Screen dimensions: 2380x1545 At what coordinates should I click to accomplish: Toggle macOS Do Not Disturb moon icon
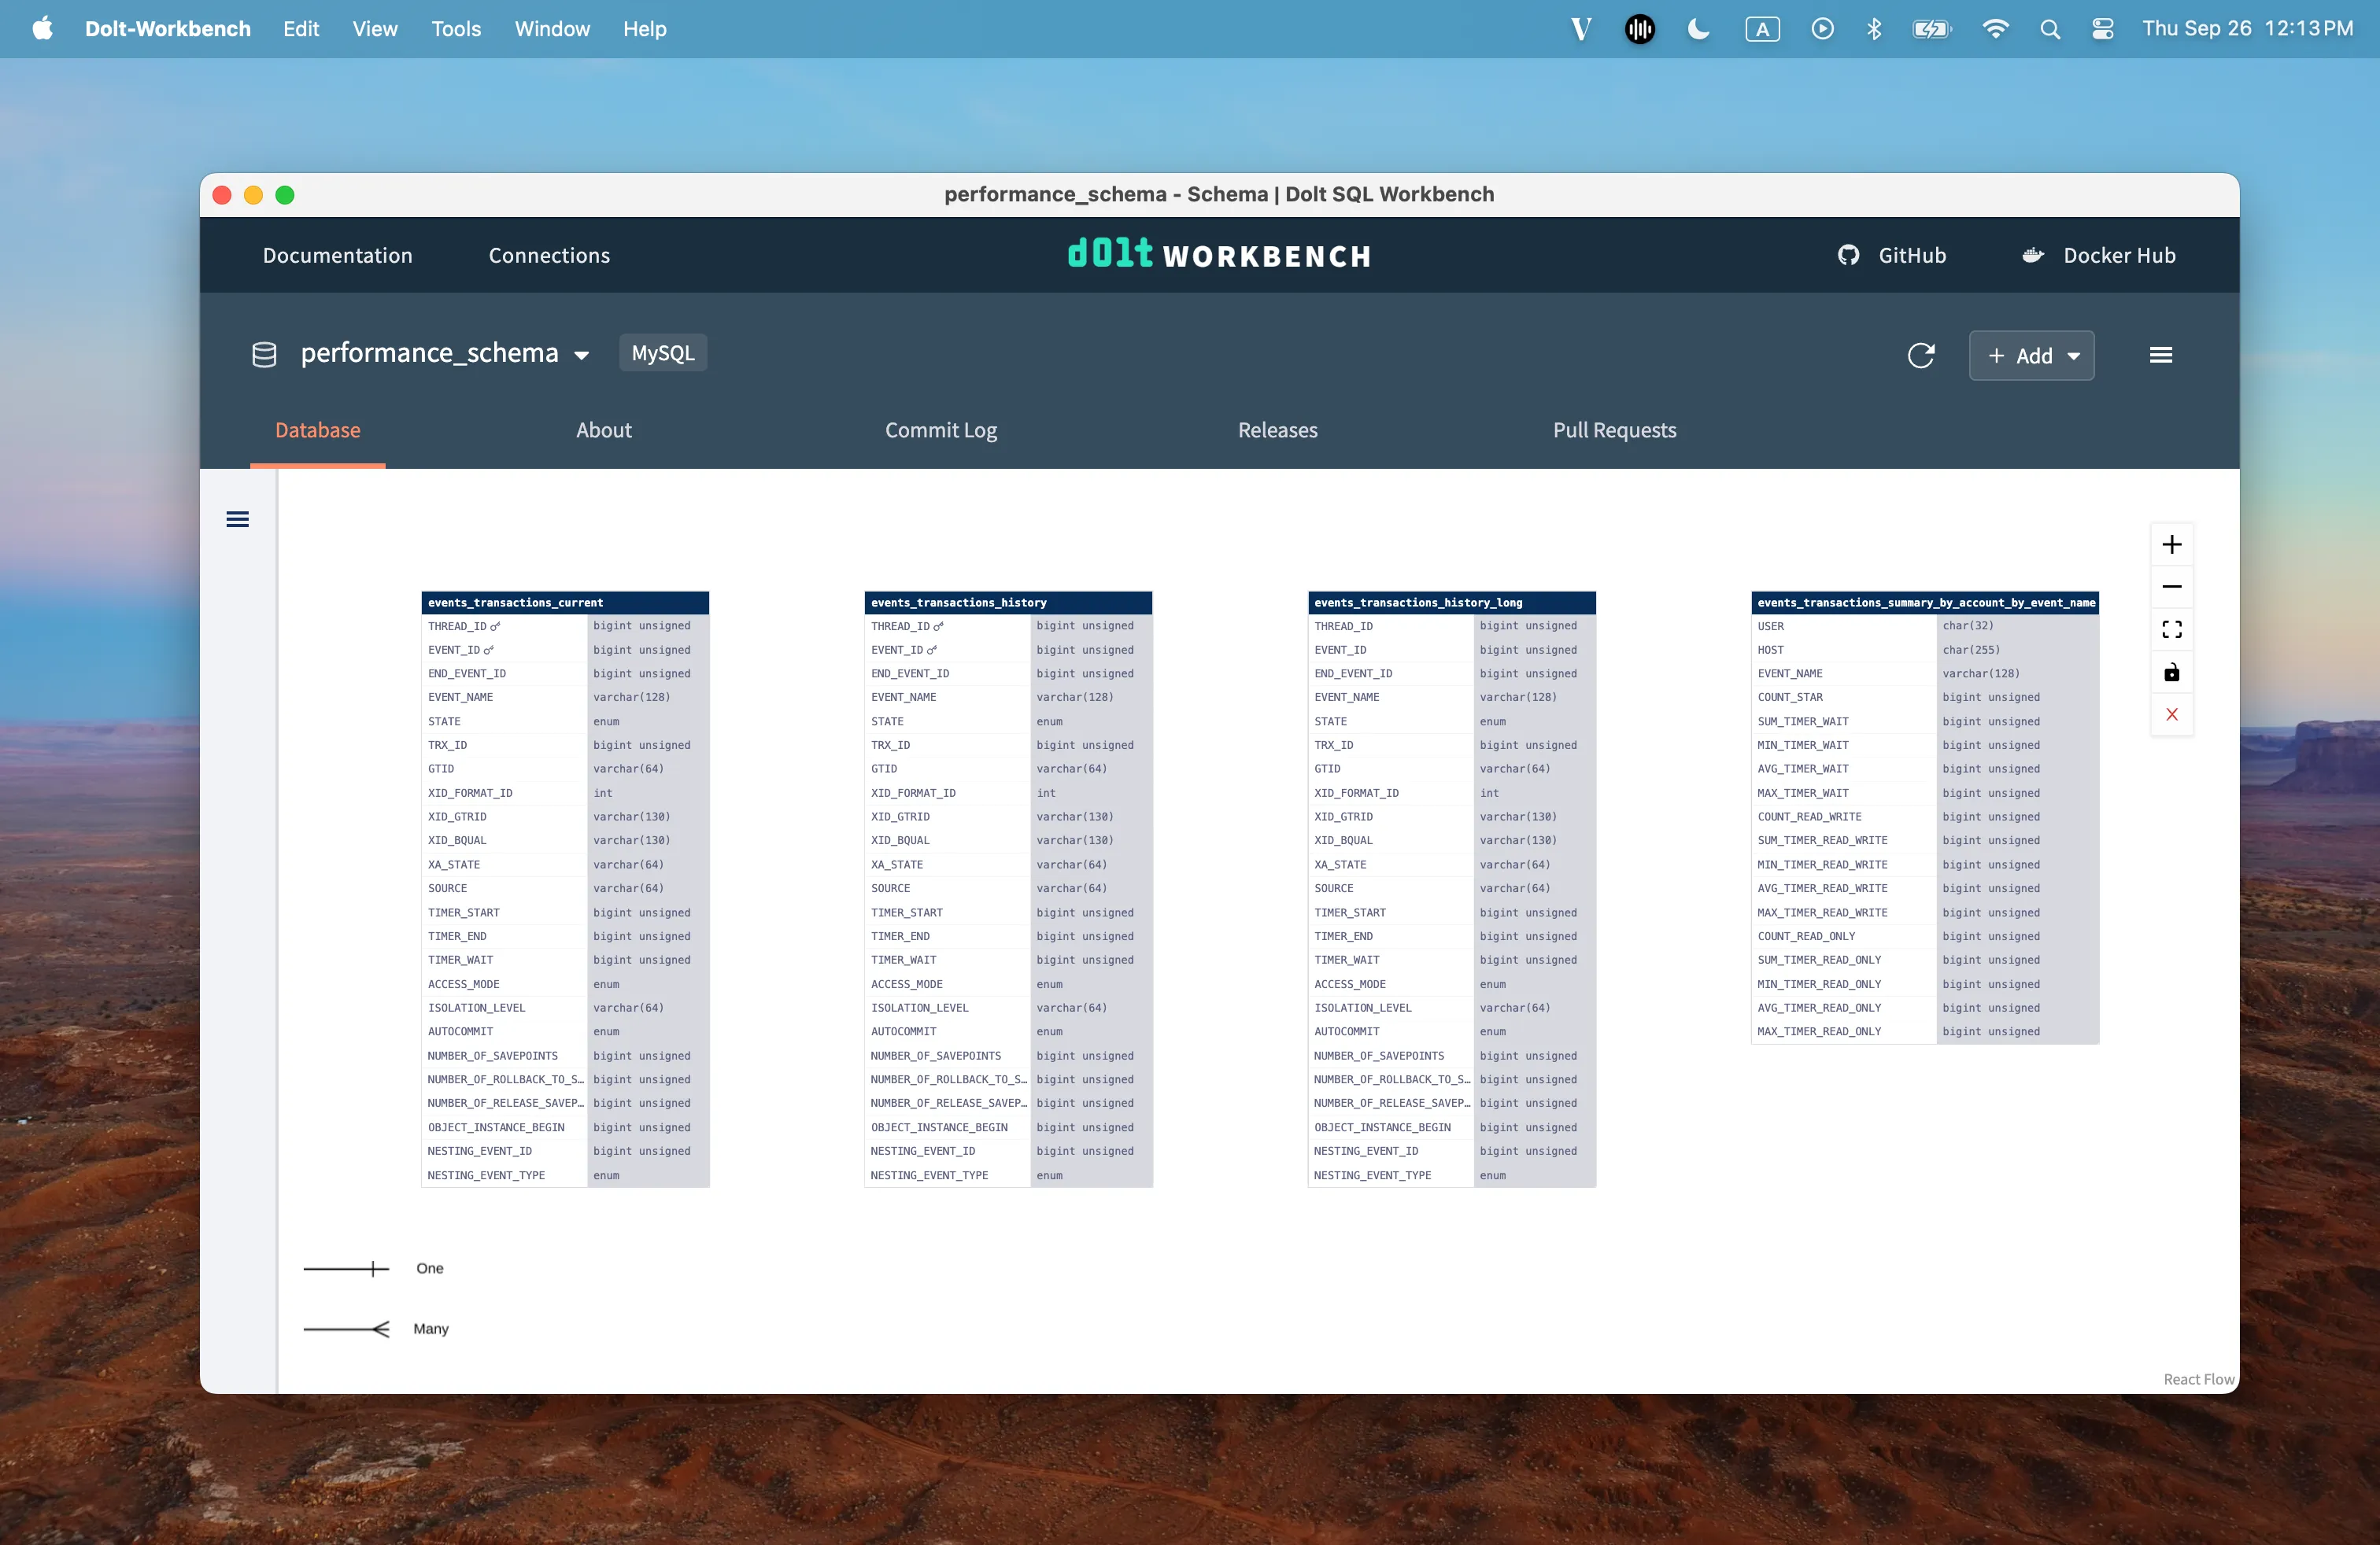point(1698,29)
